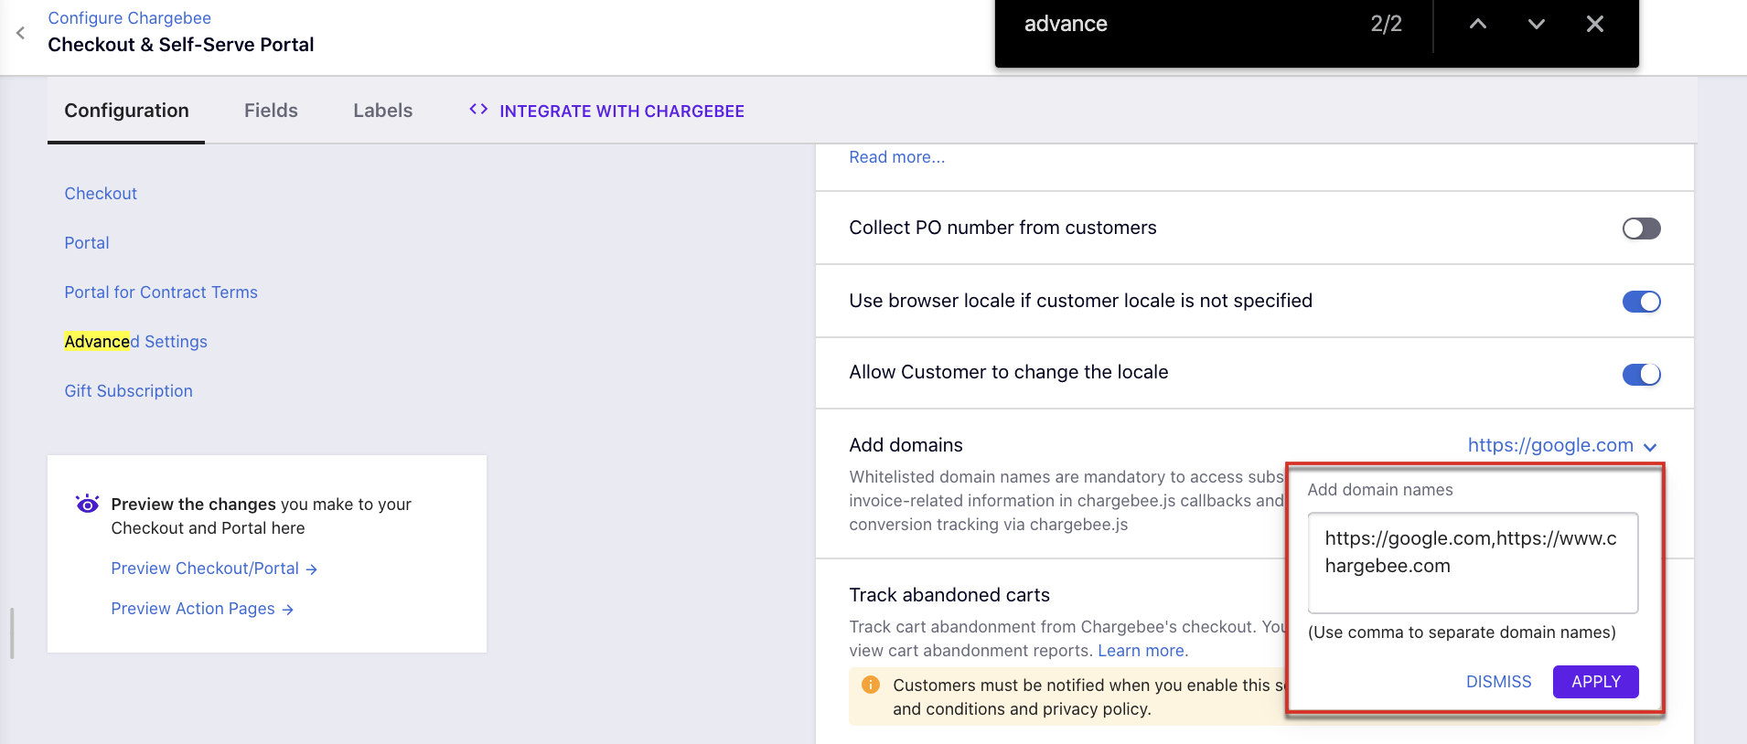Close the find-in-page search bar
This screenshot has width=1747, height=744.
(x=1595, y=25)
